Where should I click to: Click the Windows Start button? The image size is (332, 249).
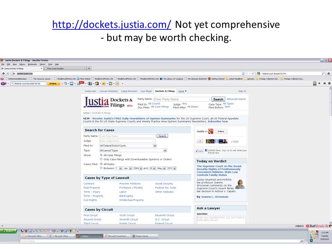(8, 231)
